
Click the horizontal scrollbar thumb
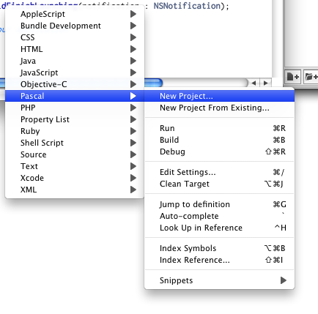tap(153, 83)
